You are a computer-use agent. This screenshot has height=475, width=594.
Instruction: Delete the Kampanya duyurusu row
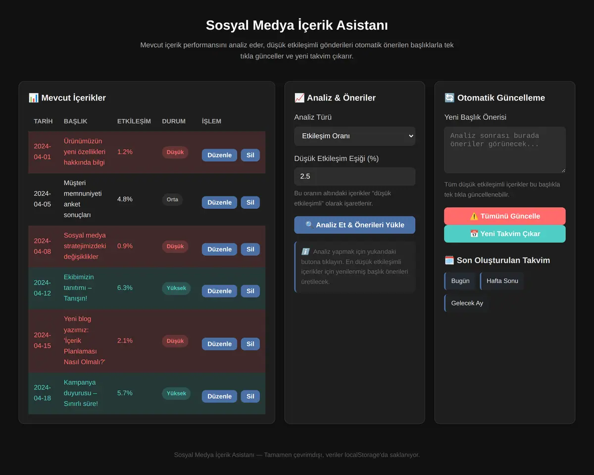250,396
